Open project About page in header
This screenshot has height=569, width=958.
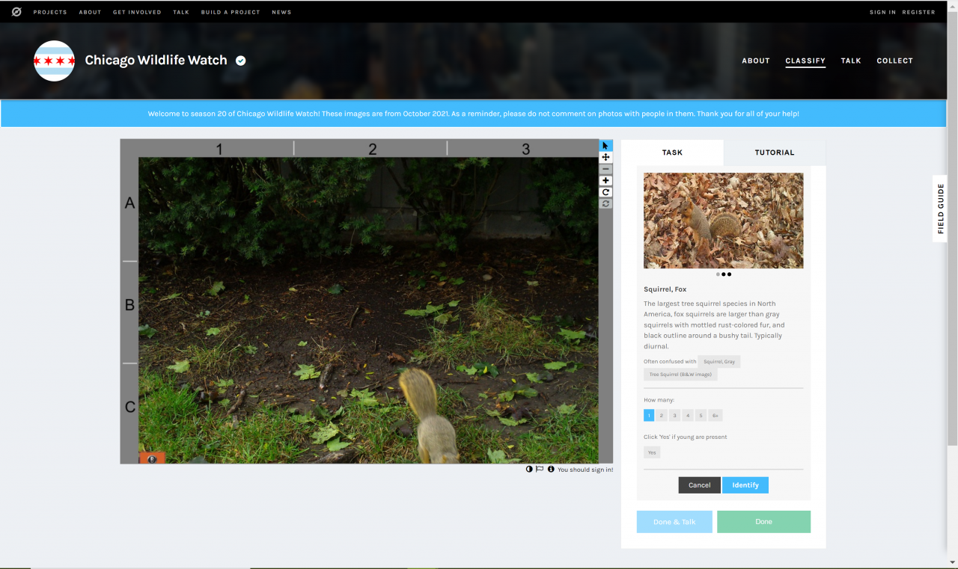(756, 61)
